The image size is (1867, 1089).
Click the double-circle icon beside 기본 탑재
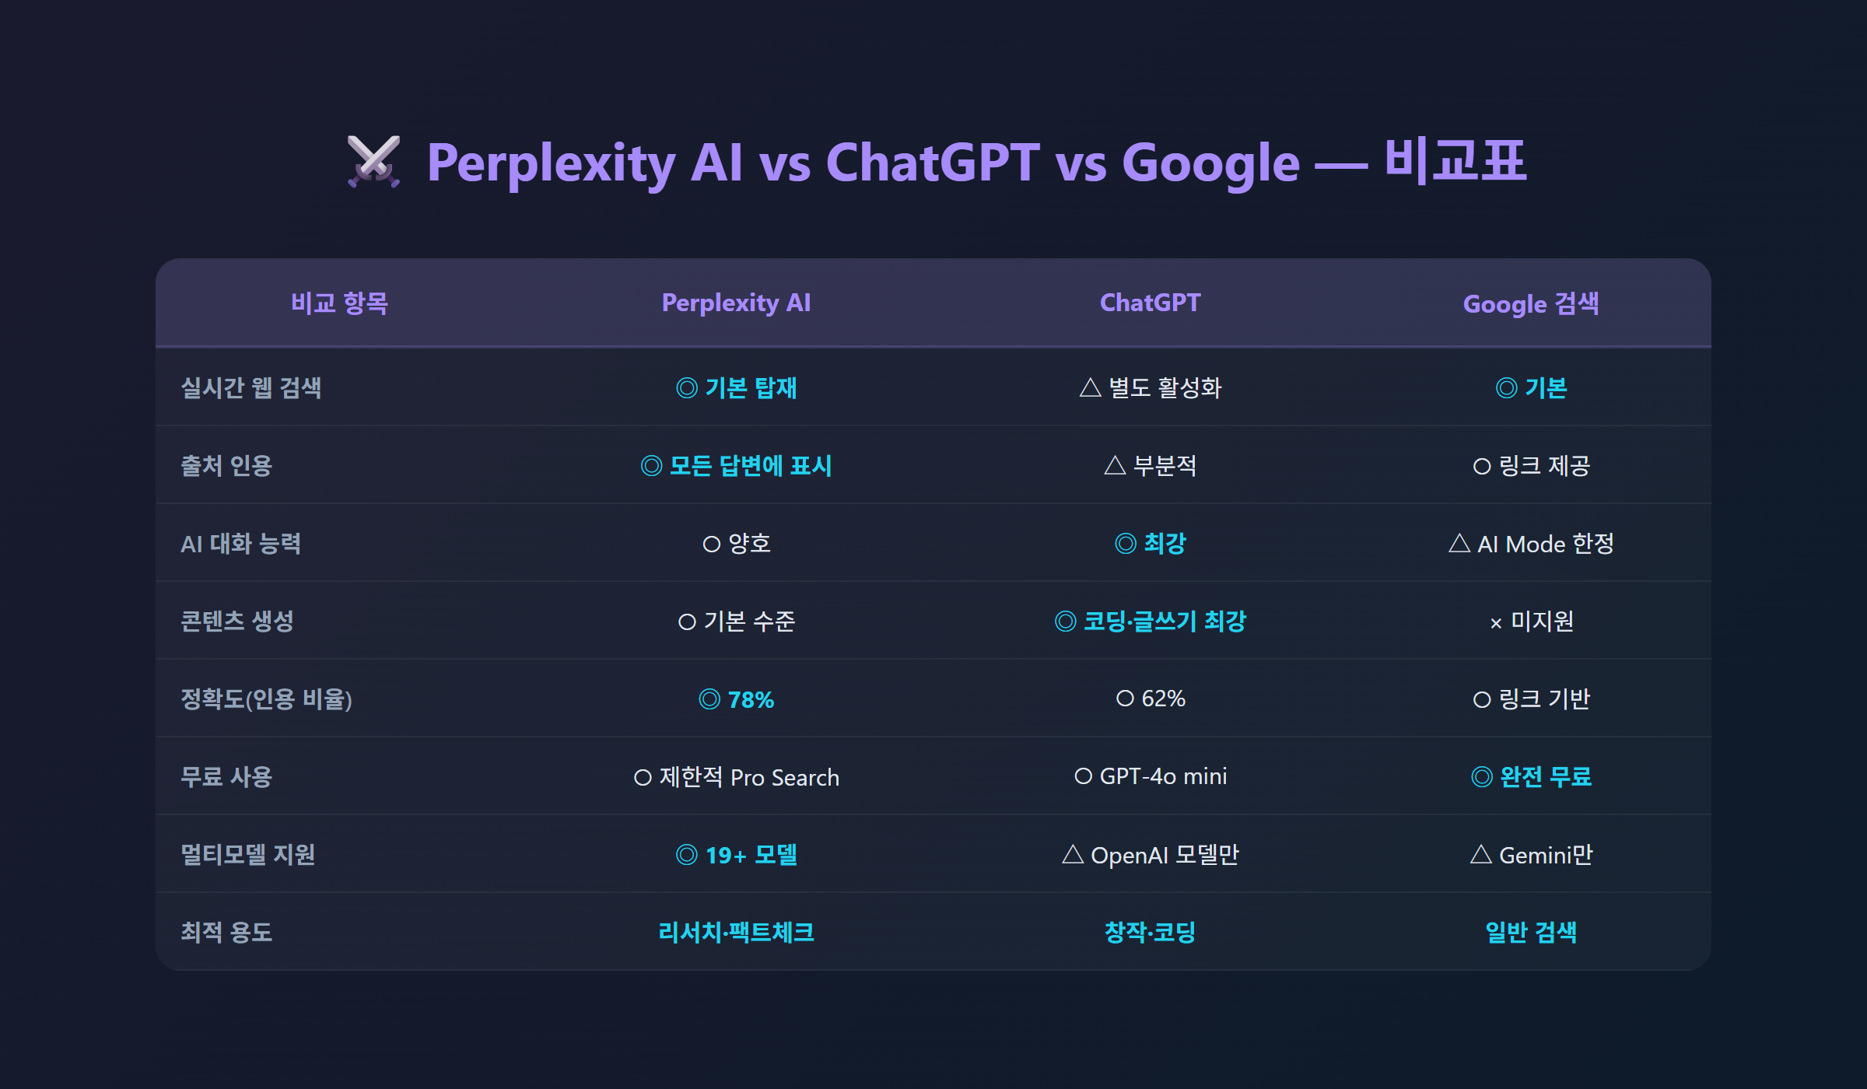687,387
